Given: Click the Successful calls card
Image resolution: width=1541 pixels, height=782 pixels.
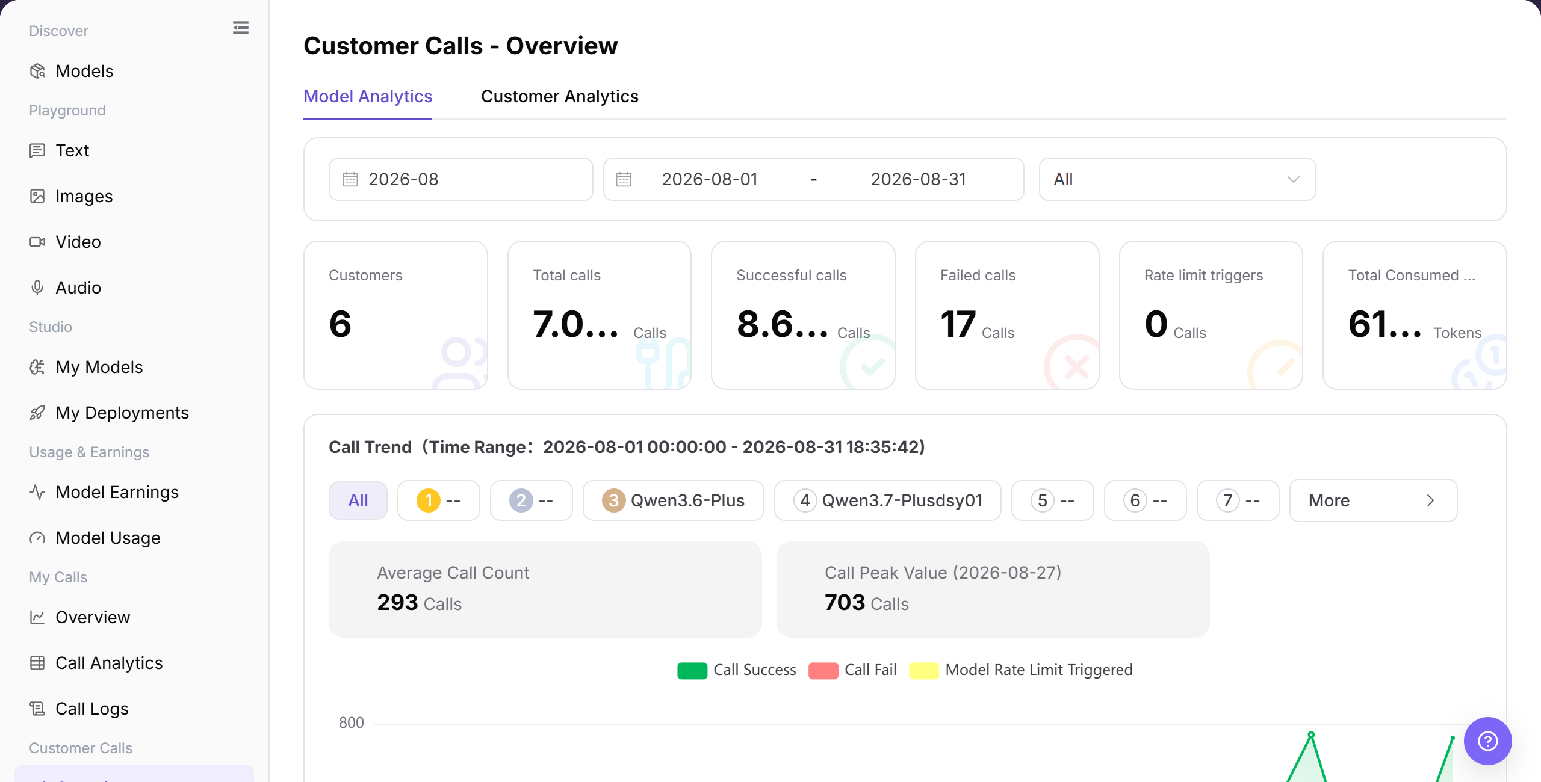Looking at the screenshot, I should tap(803, 315).
